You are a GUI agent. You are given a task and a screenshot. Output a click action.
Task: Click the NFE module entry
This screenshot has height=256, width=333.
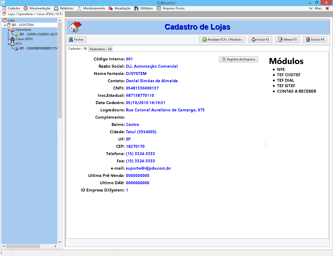pyautogui.click(x=281, y=69)
